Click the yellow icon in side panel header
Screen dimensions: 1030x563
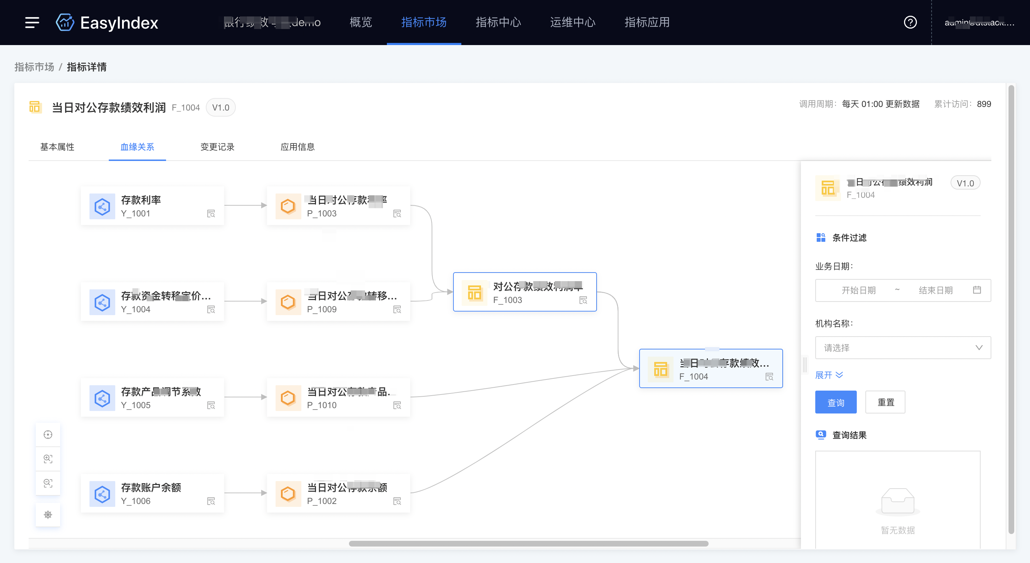click(x=828, y=188)
